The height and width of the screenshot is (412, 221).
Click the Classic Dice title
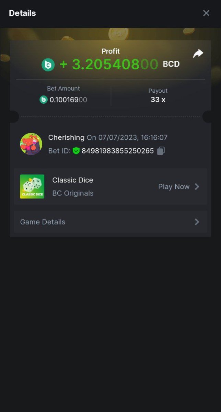point(72,180)
